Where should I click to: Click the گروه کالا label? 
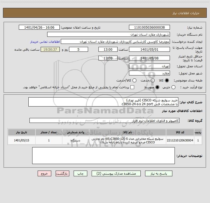[x=195, y=121]
